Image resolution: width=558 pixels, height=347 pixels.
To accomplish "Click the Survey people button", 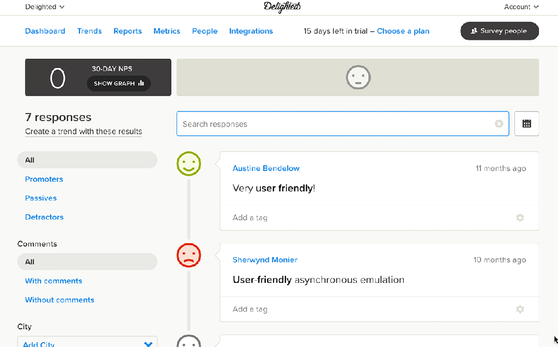I will click(x=500, y=31).
